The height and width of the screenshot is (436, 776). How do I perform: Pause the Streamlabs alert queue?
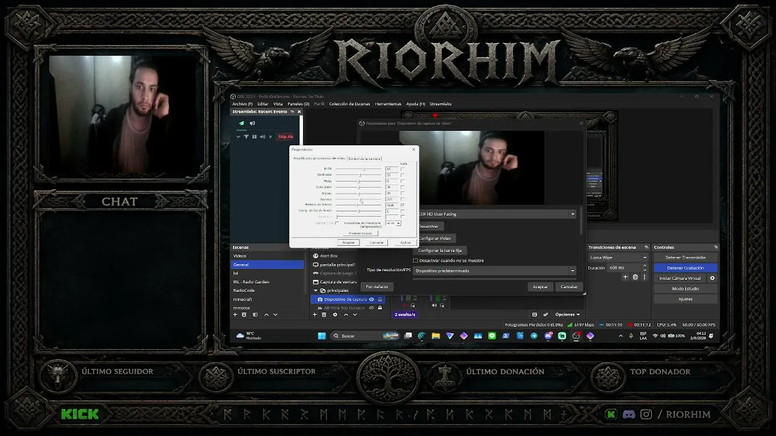point(254,137)
